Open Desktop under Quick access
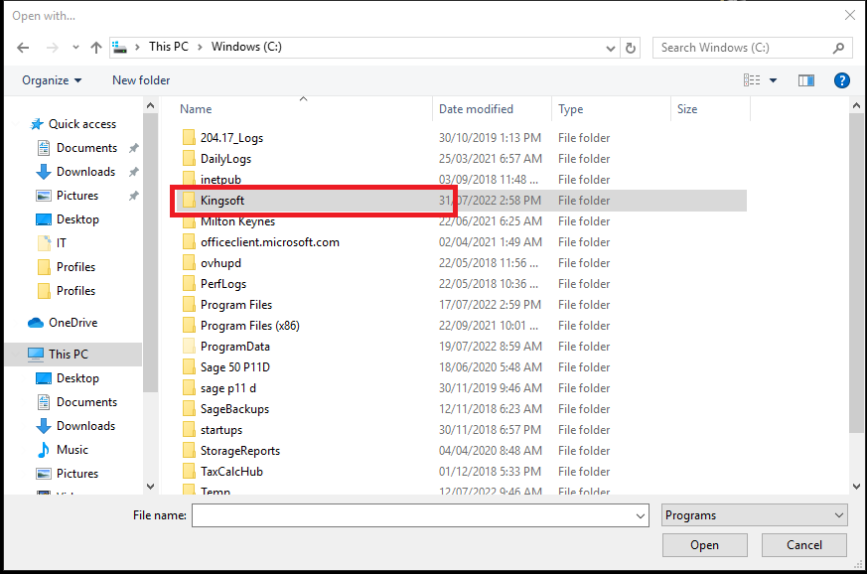This screenshot has height=574, width=867. 77,219
